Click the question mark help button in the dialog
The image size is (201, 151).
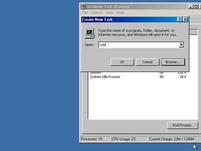[x=179, y=20]
